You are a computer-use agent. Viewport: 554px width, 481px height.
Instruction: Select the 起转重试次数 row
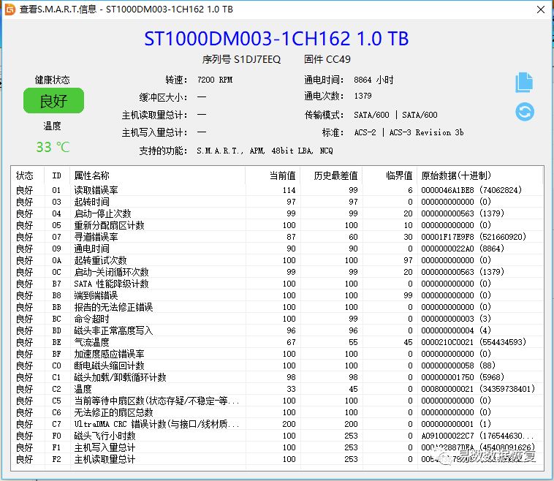point(277,260)
